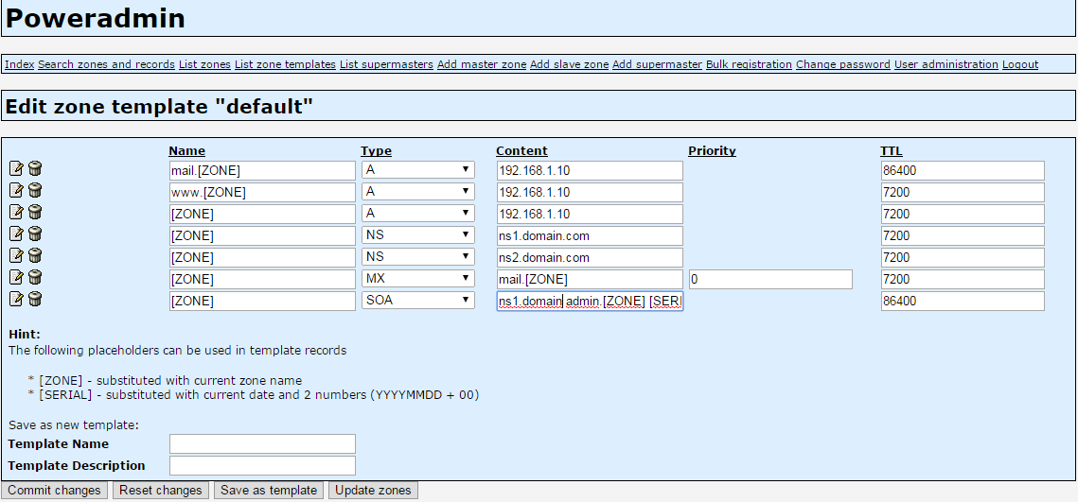Open Change password link

(843, 64)
